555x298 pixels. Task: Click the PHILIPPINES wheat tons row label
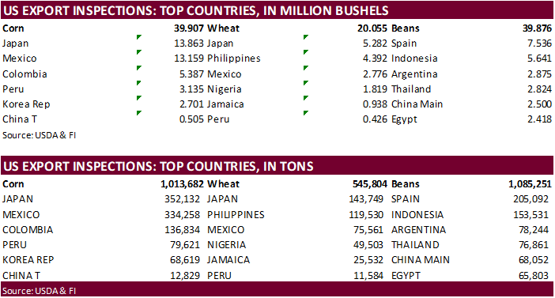[x=236, y=214]
